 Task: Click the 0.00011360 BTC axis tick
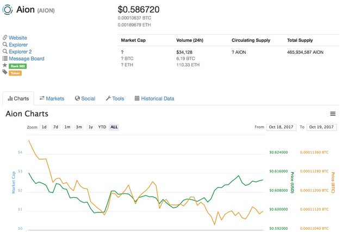coord(314,152)
